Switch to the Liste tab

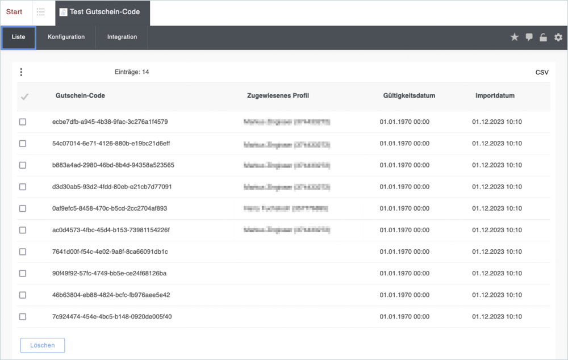(19, 37)
